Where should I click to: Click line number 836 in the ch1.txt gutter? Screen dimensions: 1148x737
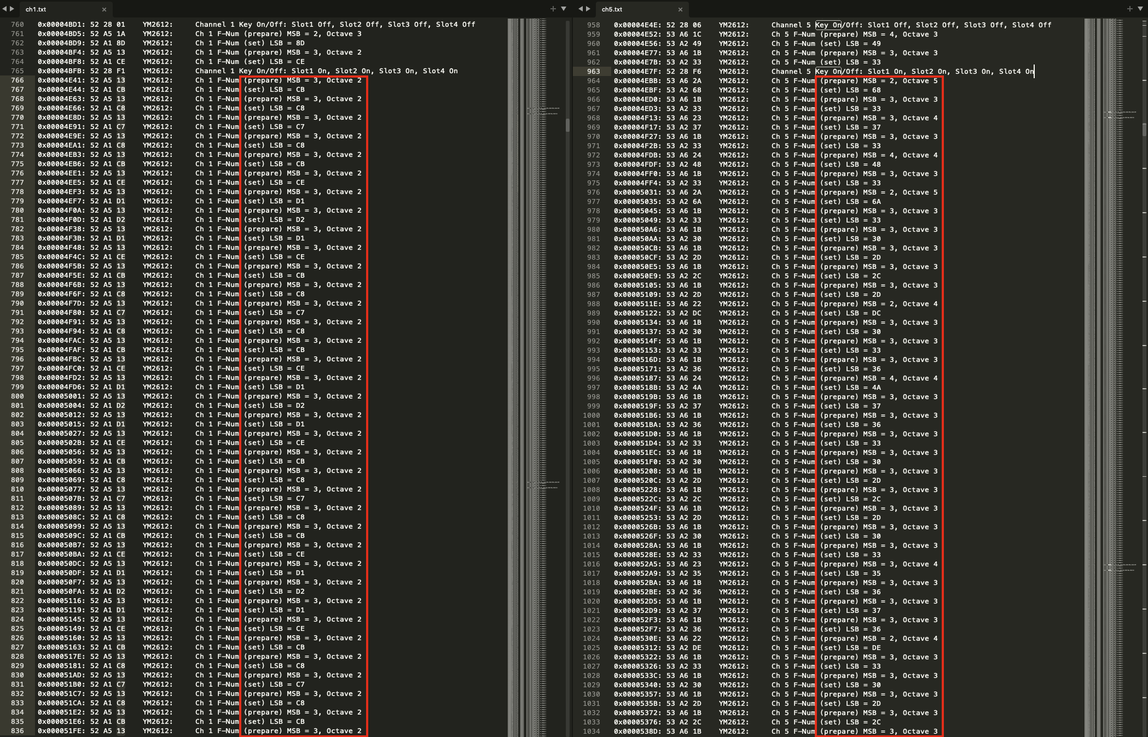18,731
